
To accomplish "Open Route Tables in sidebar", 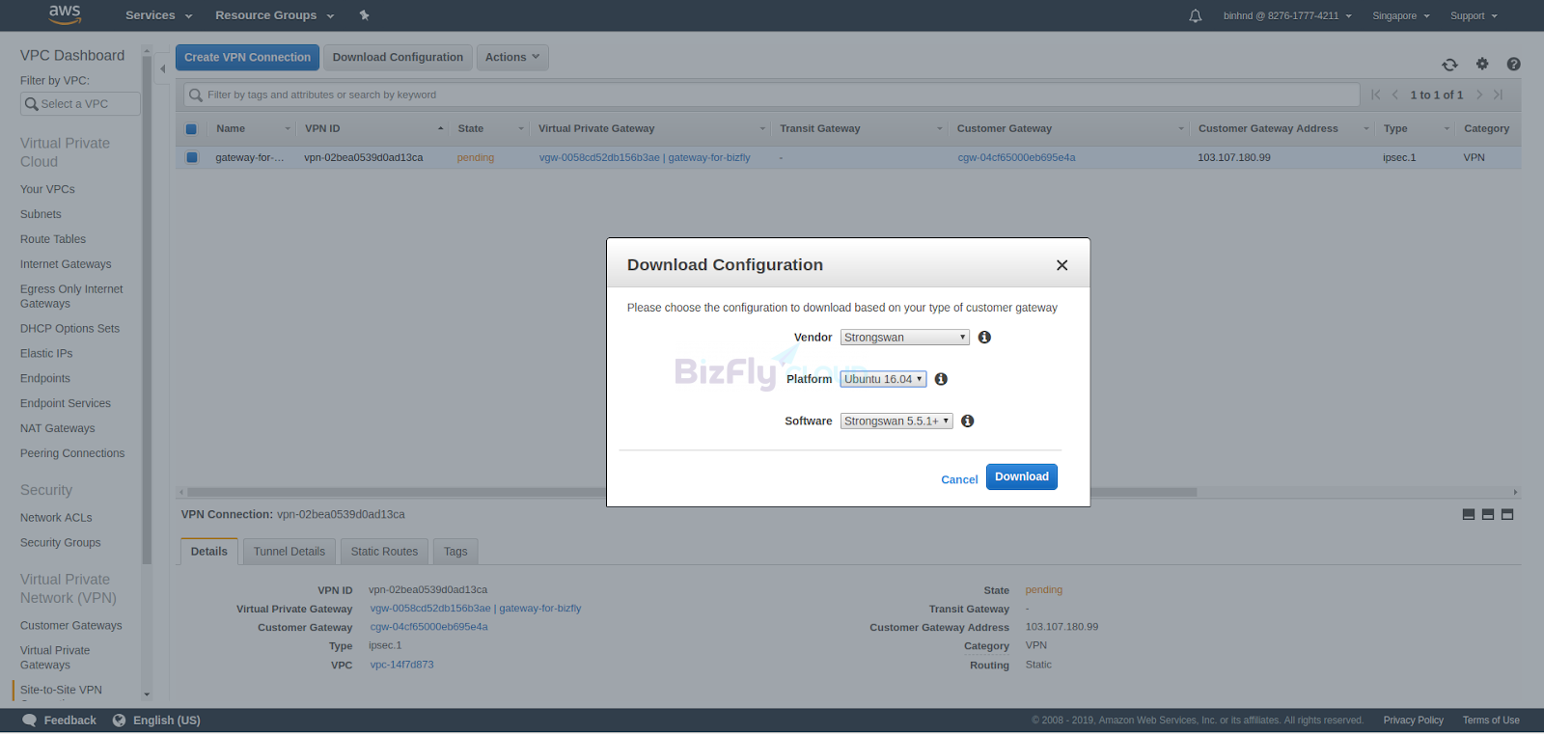I will [53, 239].
